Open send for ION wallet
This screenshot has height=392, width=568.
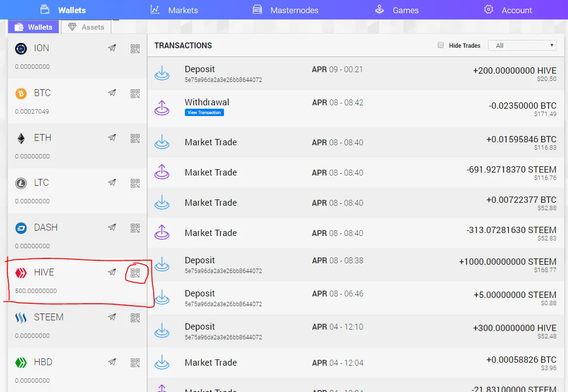click(x=112, y=48)
